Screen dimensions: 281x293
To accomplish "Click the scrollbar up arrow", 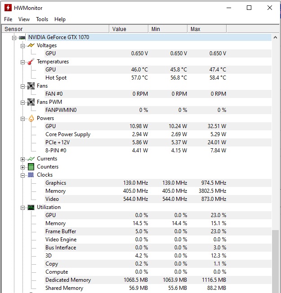I will (275, 37).
